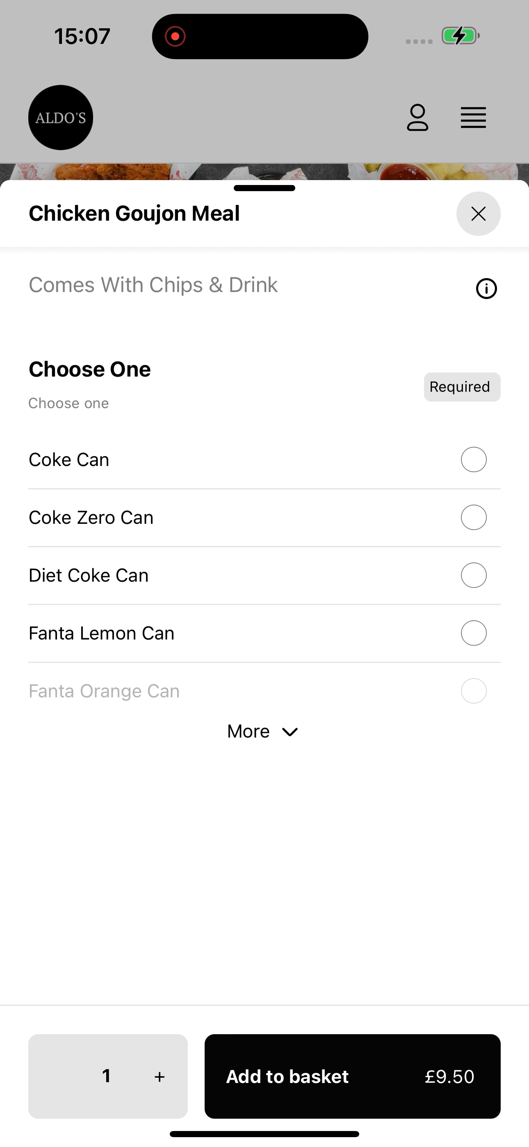Tap the Aldo's logo
529x1147 pixels.
pyautogui.click(x=61, y=118)
